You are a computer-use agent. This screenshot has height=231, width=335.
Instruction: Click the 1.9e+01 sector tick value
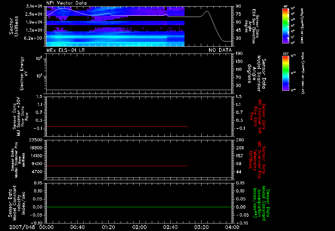pyautogui.click(x=34, y=22)
